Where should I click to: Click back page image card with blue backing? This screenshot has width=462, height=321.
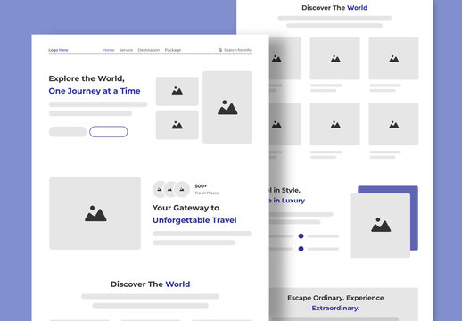coord(380,226)
